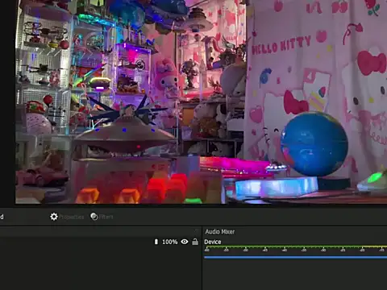The image size is (387, 290).
Task: Select the source row beside the eye icon
Action: click(100, 242)
